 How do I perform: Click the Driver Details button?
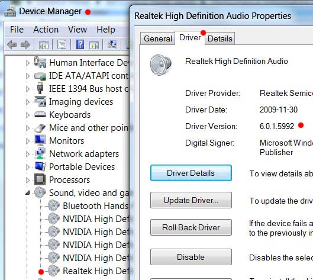point(191,173)
